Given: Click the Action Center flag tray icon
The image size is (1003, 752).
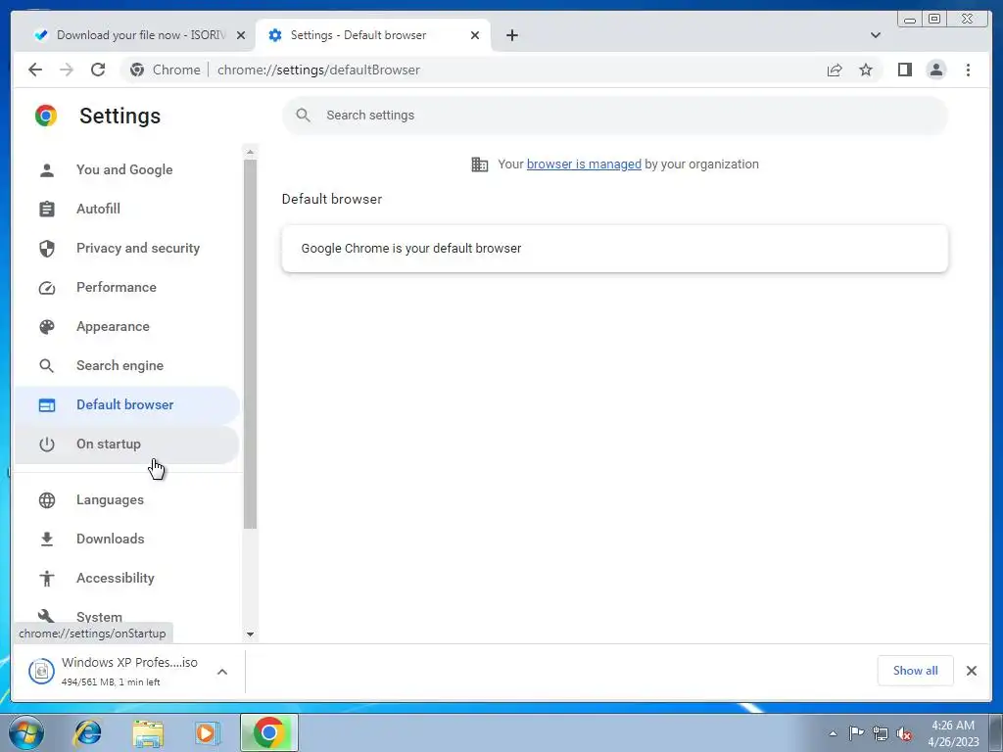Looking at the screenshot, I should (856, 733).
